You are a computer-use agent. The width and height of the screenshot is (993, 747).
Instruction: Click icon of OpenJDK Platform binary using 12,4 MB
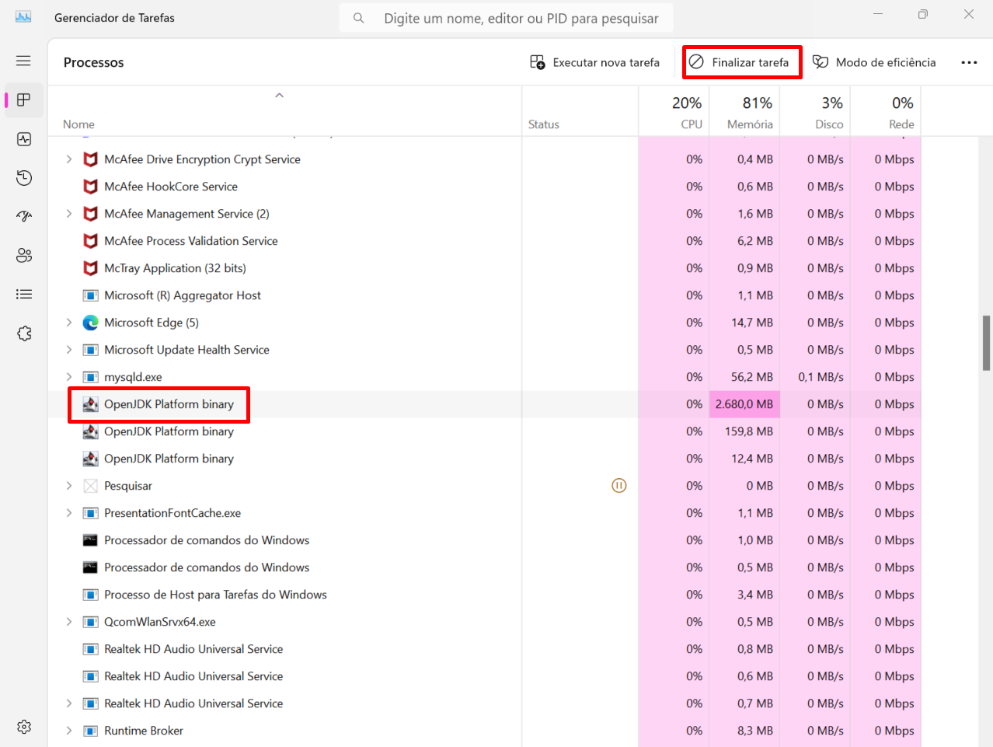[x=91, y=459]
